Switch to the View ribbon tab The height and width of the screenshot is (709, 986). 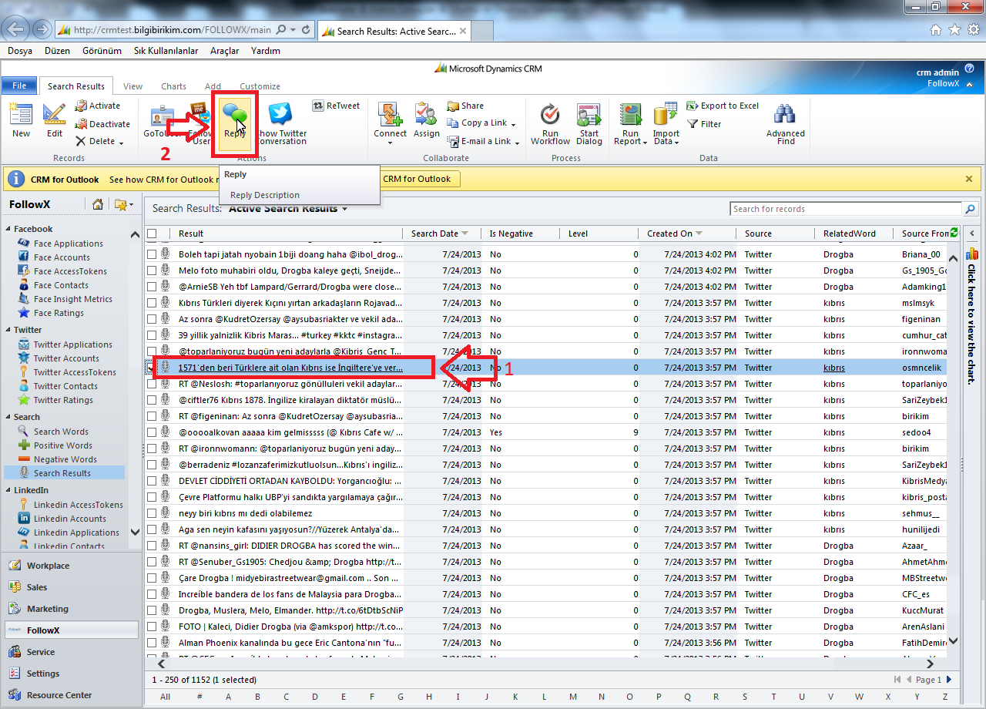(x=132, y=86)
